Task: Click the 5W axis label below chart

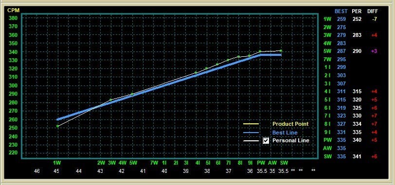Action: click(x=133, y=163)
